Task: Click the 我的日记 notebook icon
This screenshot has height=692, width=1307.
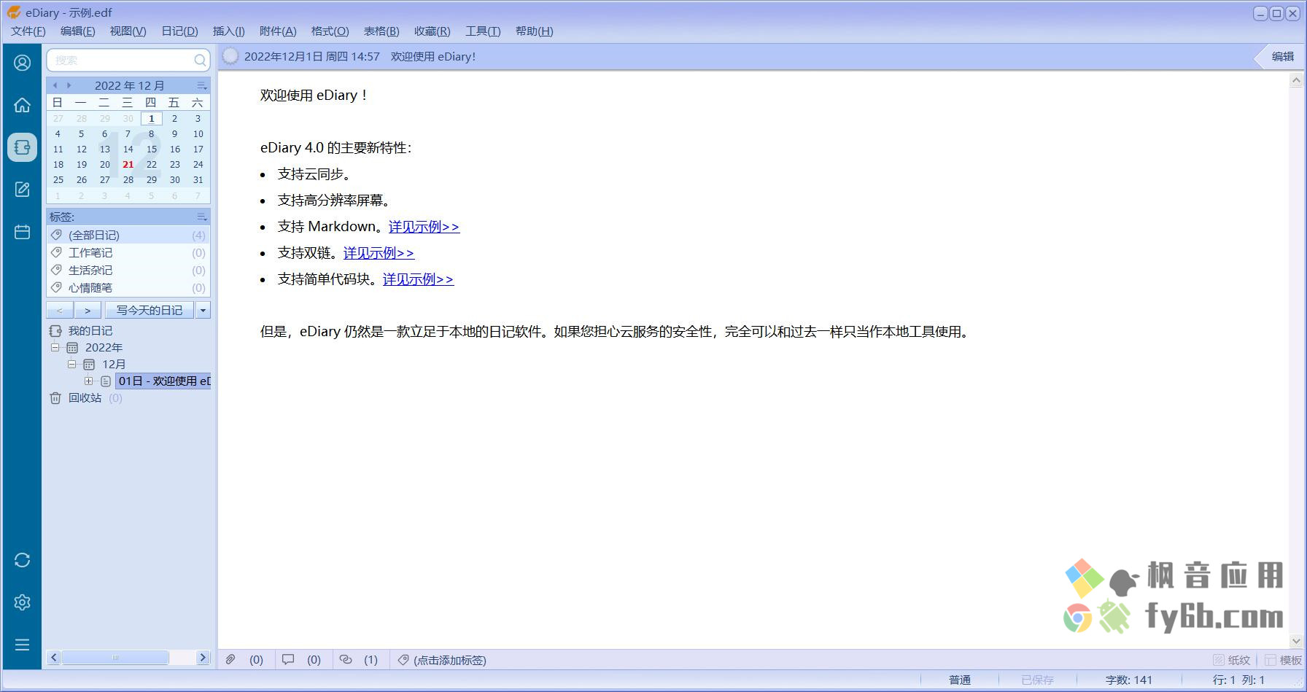Action: (55, 331)
